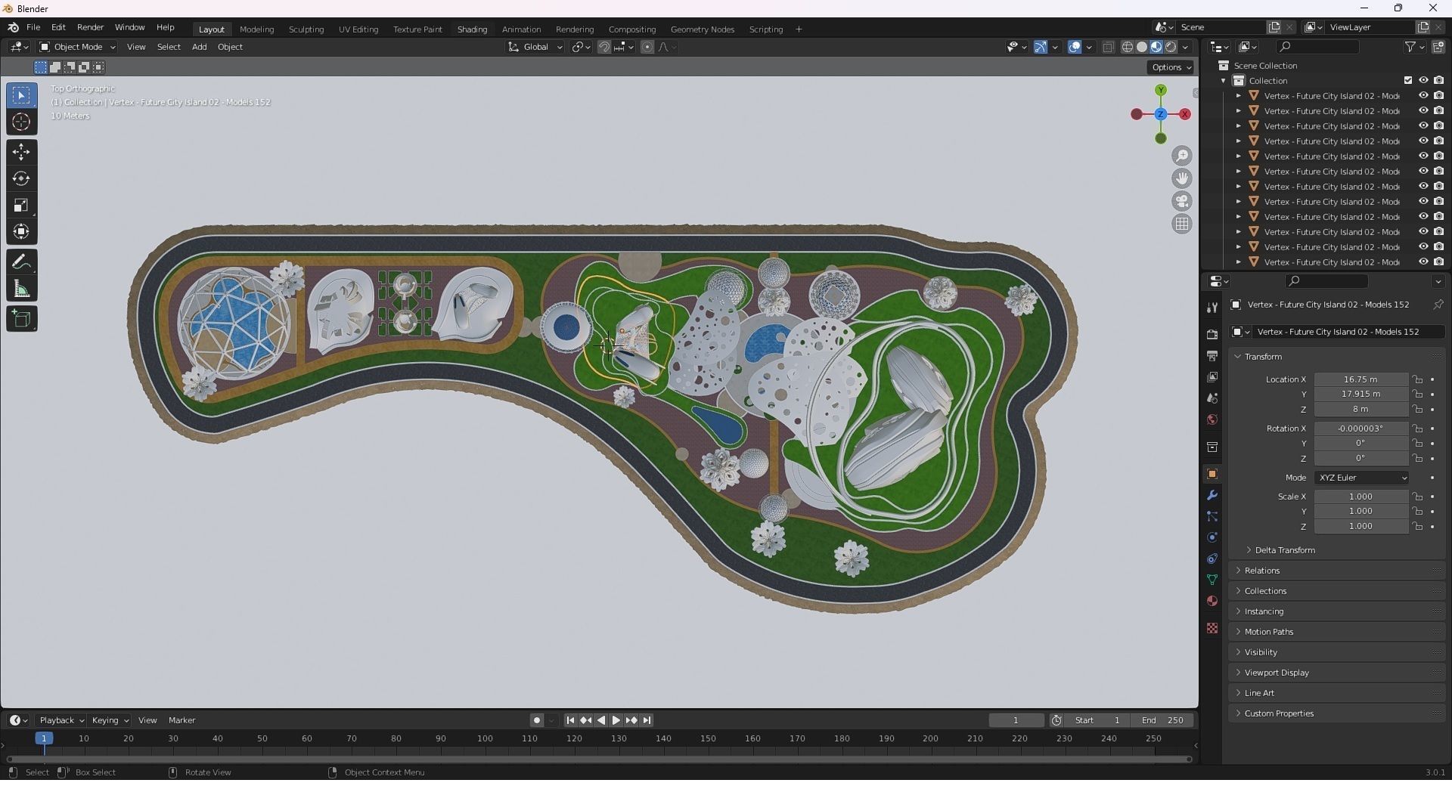Open the timeline Keying popover
Screen dimensions: 1452x786
(x=110, y=721)
